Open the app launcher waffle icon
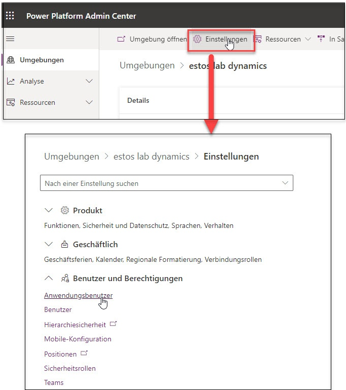The image size is (346, 390). pyautogui.click(x=10, y=16)
